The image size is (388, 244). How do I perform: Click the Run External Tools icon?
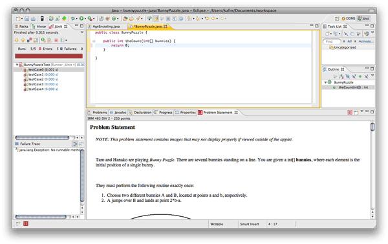click(90, 19)
